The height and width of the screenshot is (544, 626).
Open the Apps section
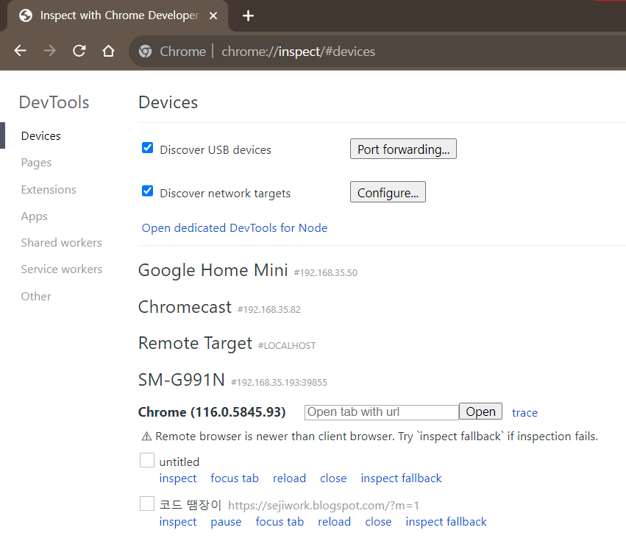click(x=35, y=216)
